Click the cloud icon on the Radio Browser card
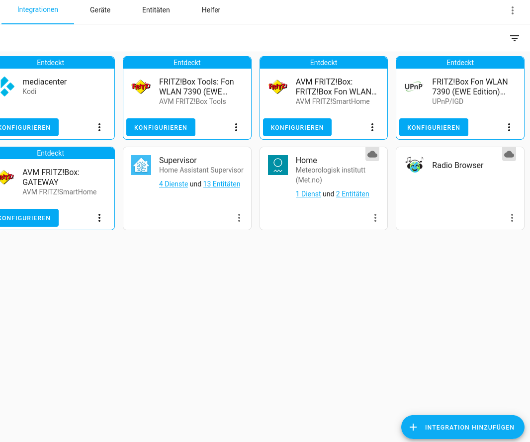This screenshot has width=530, height=442. [509, 154]
